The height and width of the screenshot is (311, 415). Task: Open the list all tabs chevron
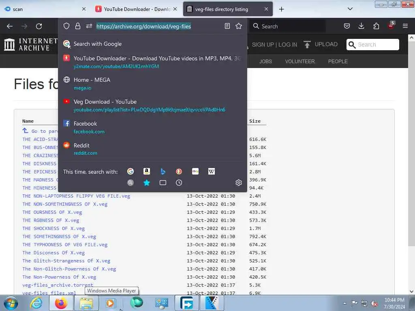coord(350,9)
